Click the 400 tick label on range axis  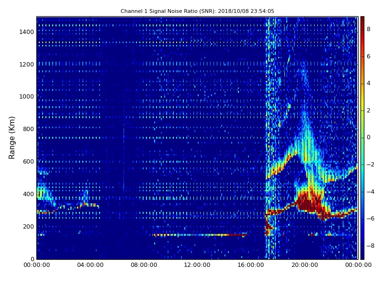point(28,194)
